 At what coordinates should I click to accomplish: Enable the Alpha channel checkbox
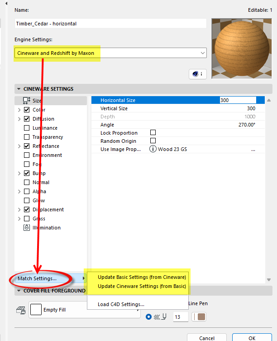click(x=27, y=191)
